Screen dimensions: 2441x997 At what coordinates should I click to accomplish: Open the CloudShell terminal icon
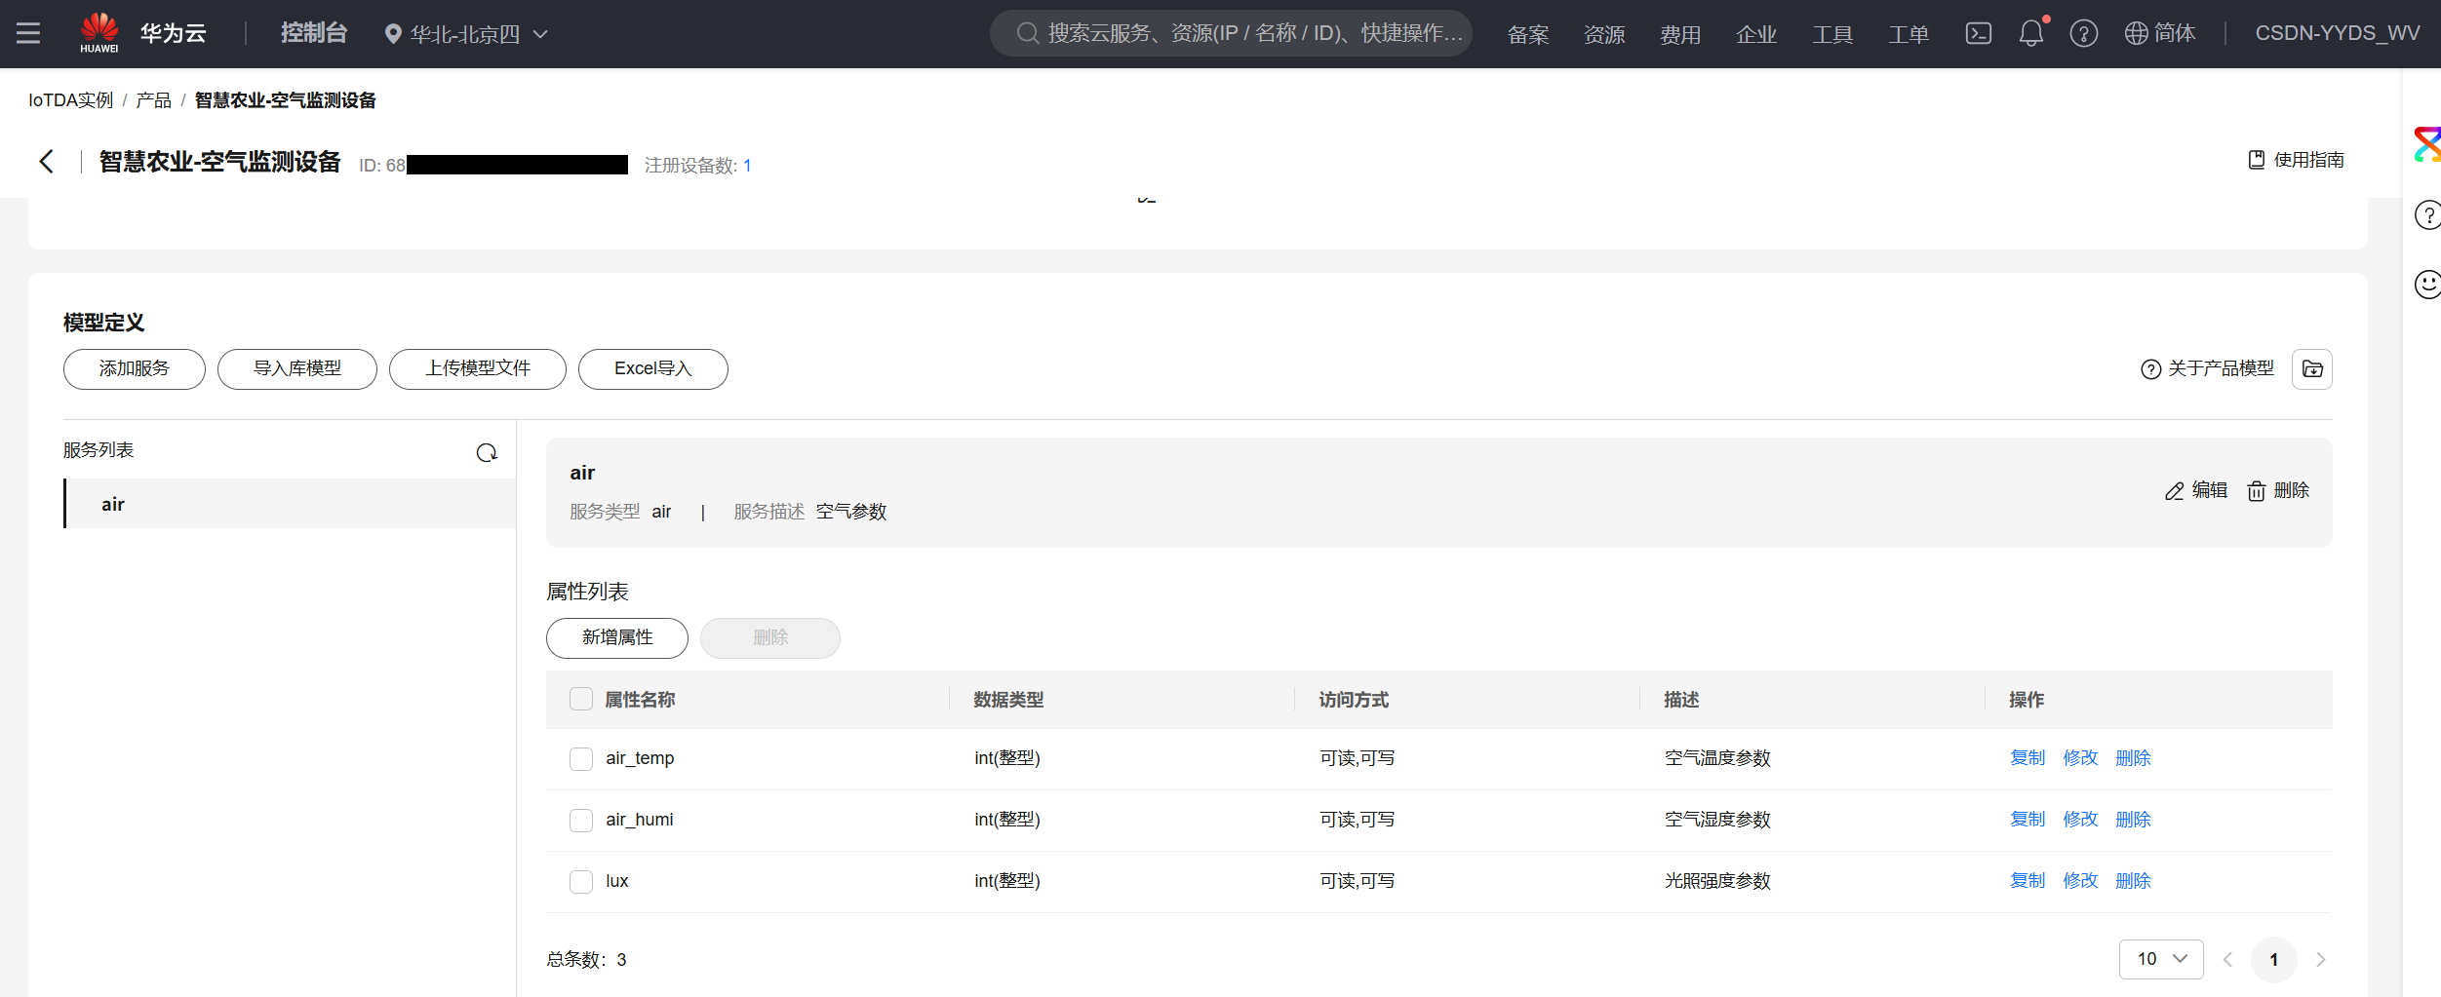[1978, 33]
